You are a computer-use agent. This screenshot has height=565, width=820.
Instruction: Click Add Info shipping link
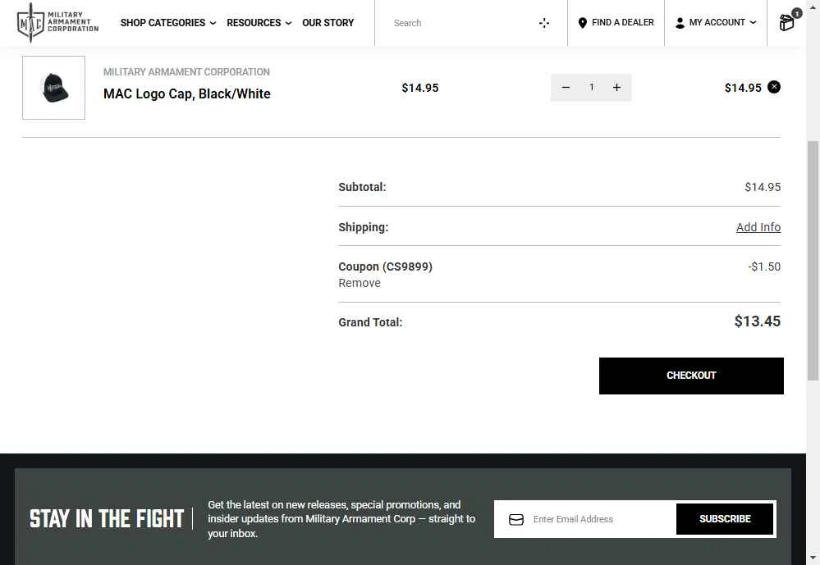[x=758, y=227]
